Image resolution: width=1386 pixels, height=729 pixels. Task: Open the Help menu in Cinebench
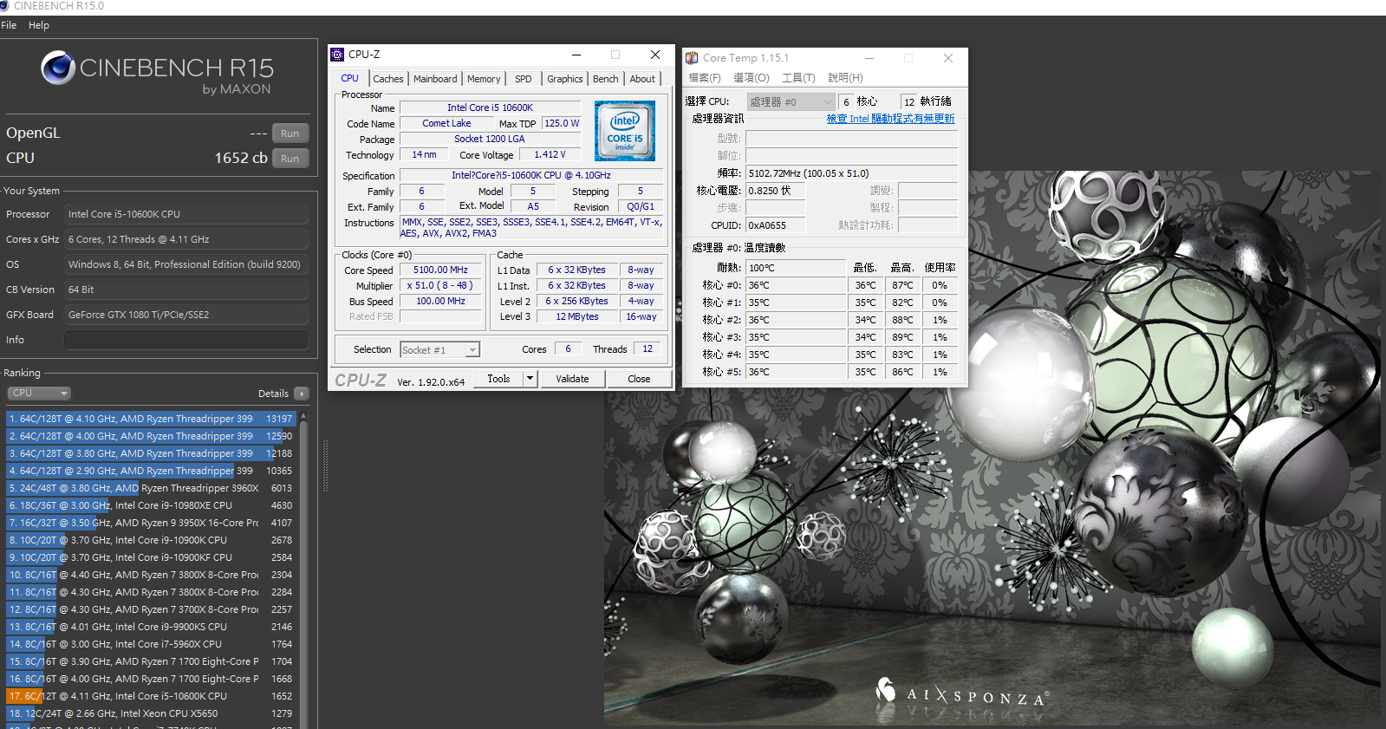(x=39, y=25)
